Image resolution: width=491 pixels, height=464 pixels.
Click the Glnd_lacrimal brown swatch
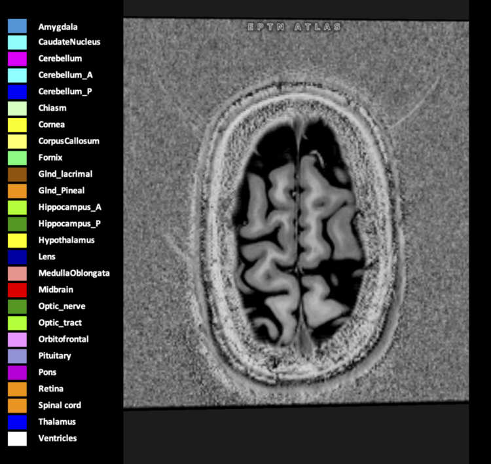pos(17,174)
